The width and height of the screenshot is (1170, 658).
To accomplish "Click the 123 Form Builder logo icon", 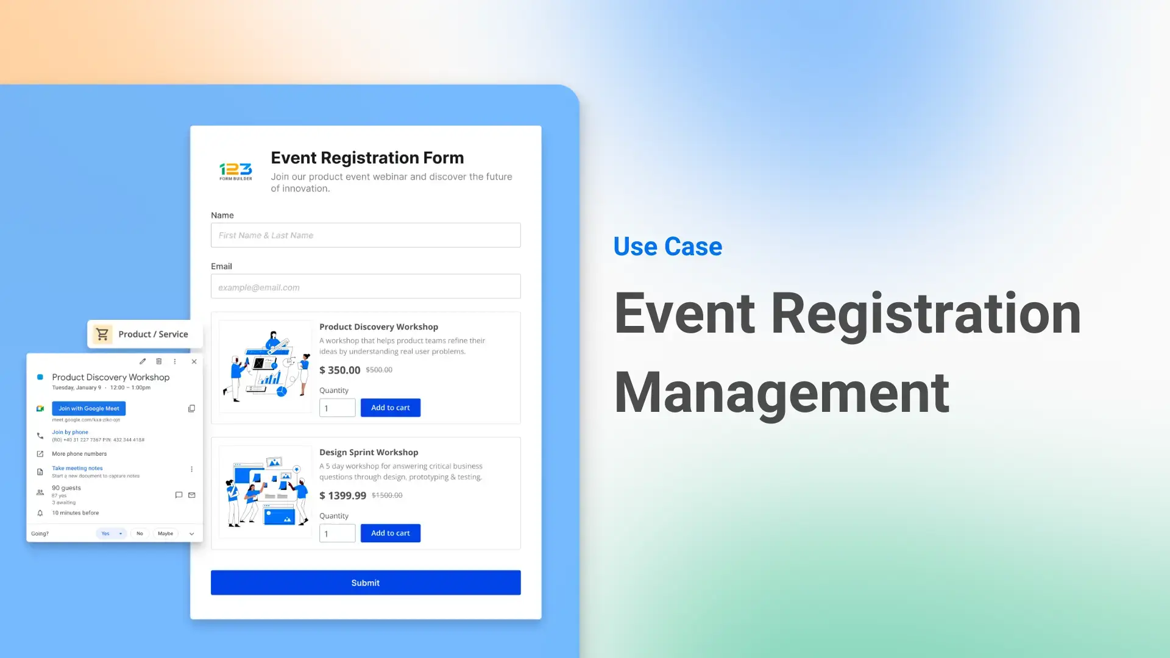I will point(235,171).
